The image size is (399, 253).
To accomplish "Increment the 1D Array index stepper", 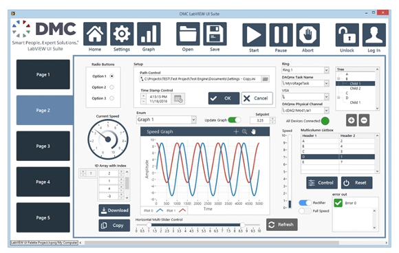I will pos(83,172).
